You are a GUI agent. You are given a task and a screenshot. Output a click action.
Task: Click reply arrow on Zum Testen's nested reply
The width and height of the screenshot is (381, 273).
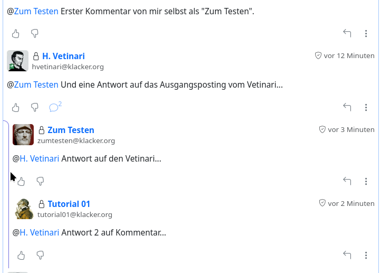click(x=347, y=181)
